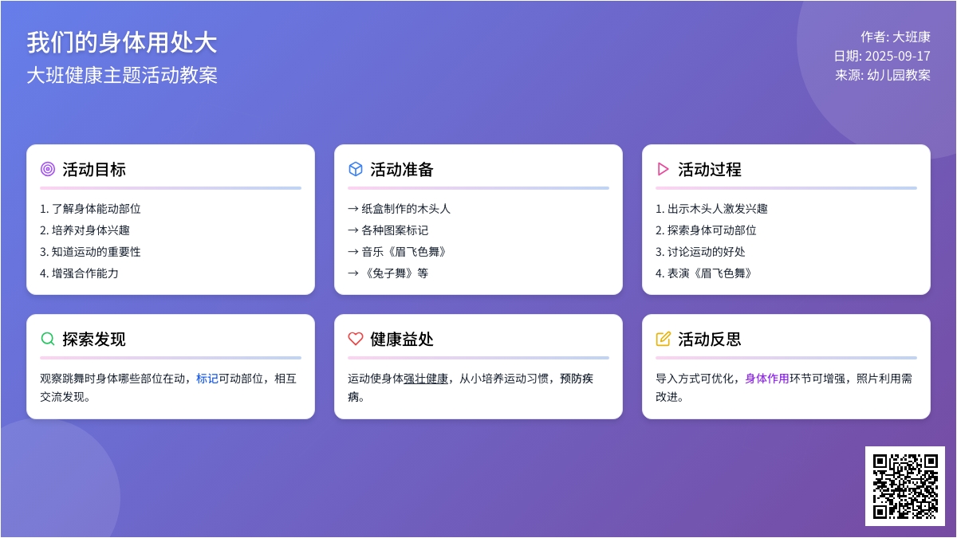Click the heart icon beside 健康益处

point(356,339)
